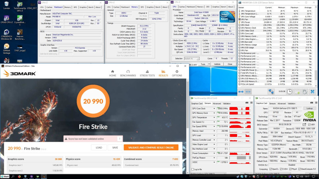Open the 51421_evga2 desktop file
This screenshot has width=319, height=179.
click(20, 48)
